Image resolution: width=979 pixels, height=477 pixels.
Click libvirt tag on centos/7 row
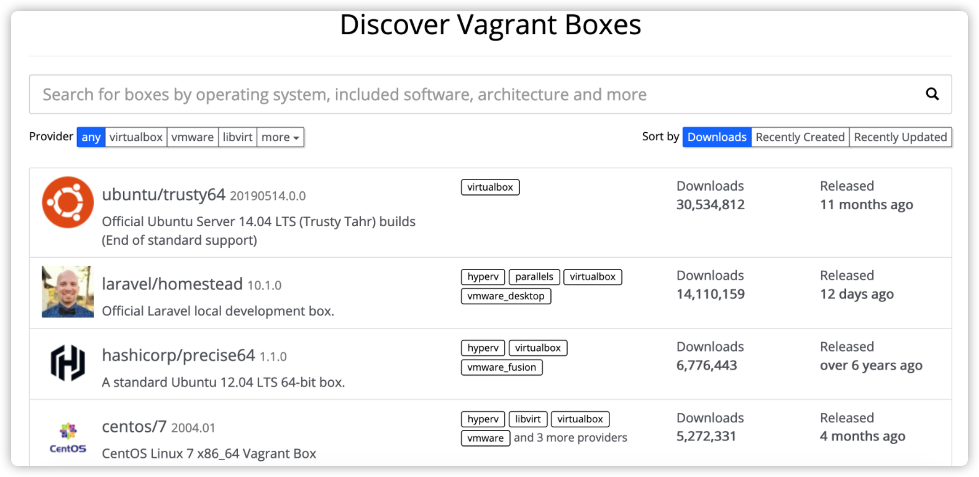click(x=528, y=419)
